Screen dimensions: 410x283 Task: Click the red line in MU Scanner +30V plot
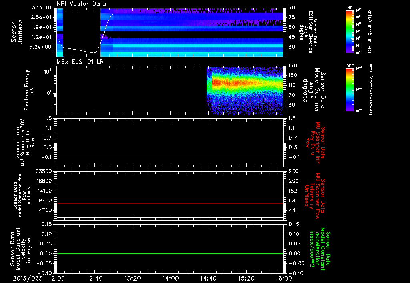[170, 155]
